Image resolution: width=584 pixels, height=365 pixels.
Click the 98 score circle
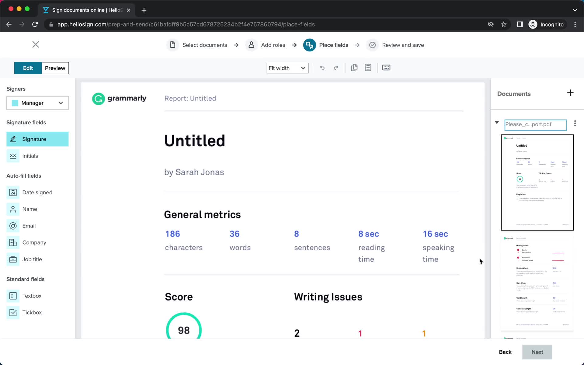coord(184,326)
